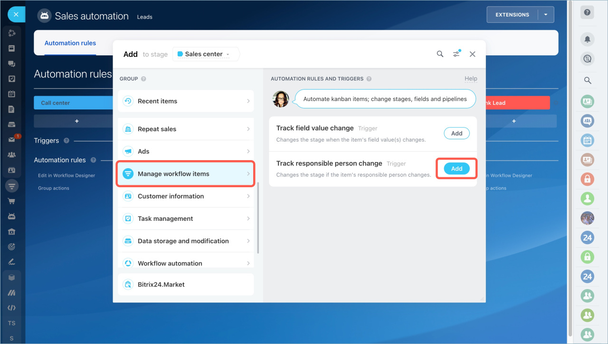Click the question mark next to Triggers

click(x=66, y=141)
